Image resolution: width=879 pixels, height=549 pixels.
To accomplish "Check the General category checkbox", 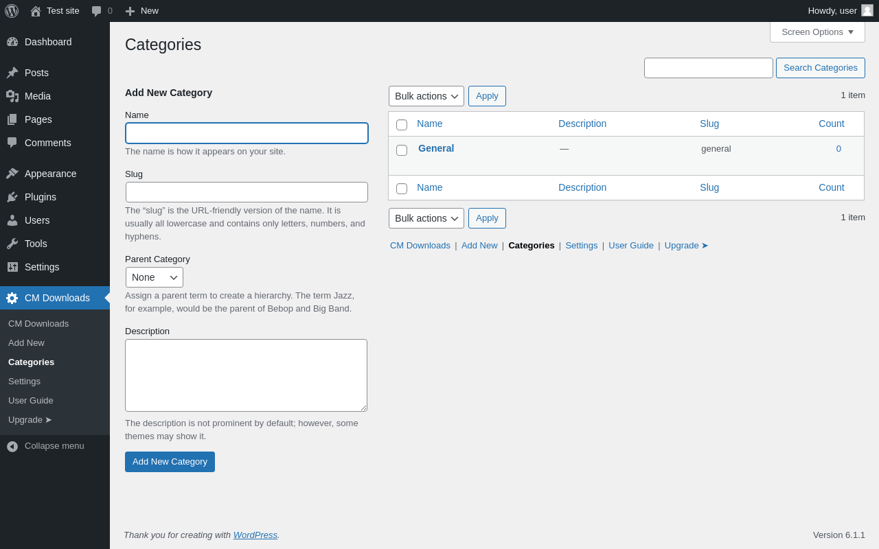I will pyautogui.click(x=402, y=150).
